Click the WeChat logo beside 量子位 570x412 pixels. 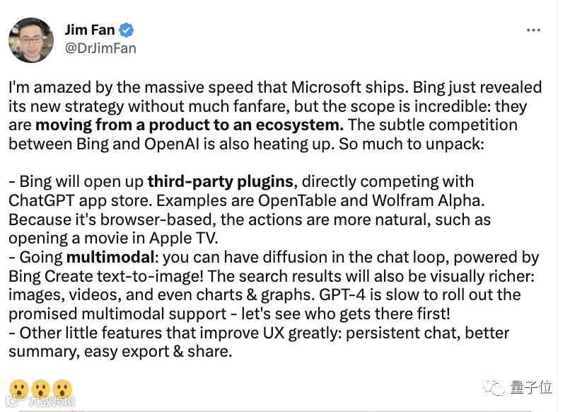pos(494,387)
